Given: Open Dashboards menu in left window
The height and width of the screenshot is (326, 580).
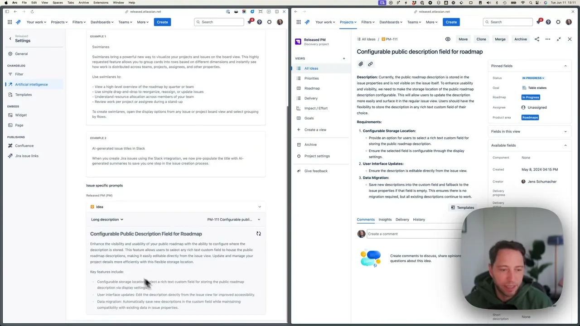Looking at the screenshot, I should (102, 22).
